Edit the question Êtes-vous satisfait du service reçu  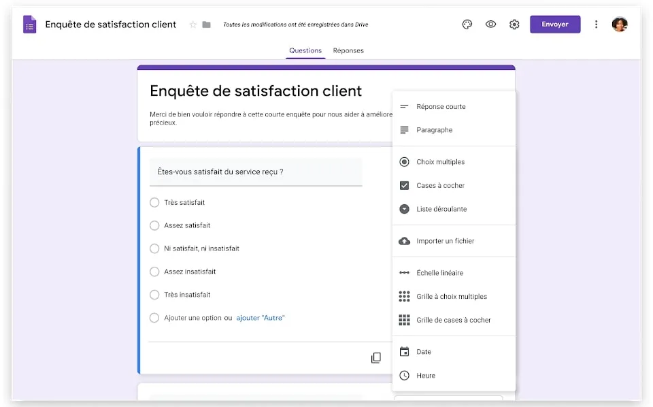tap(256, 172)
